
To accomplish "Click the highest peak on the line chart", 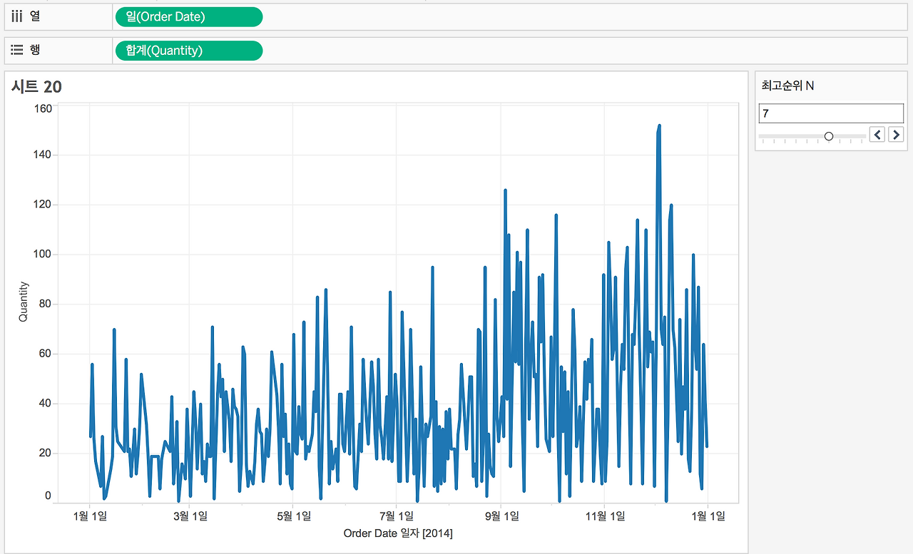I will click(659, 126).
